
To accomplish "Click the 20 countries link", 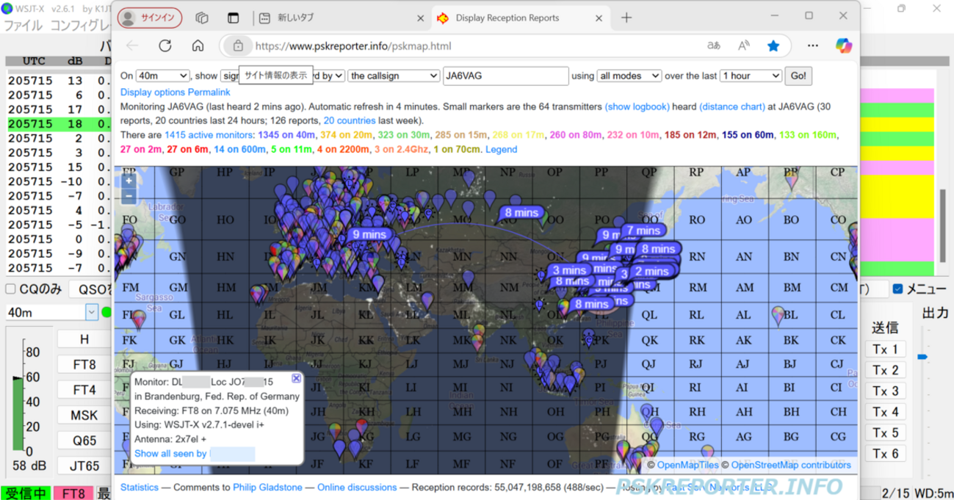I will 350,120.
